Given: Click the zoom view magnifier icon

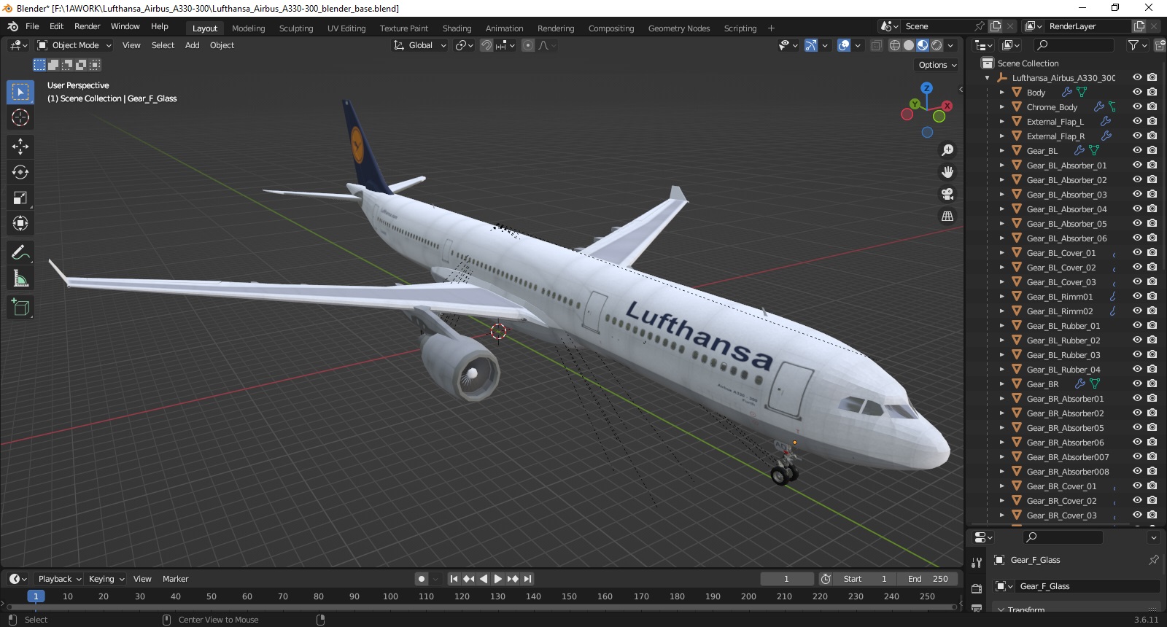Looking at the screenshot, I should pos(947,150).
